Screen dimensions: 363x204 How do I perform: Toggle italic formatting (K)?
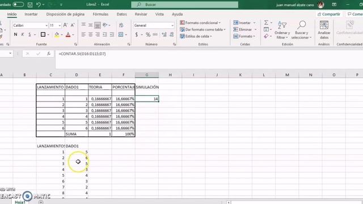click(x=23, y=35)
